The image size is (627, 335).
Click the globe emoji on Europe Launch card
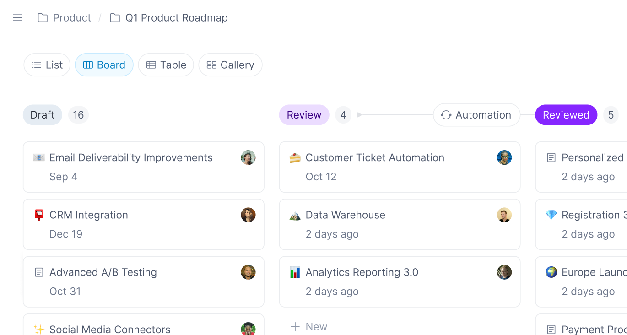coord(551,272)
